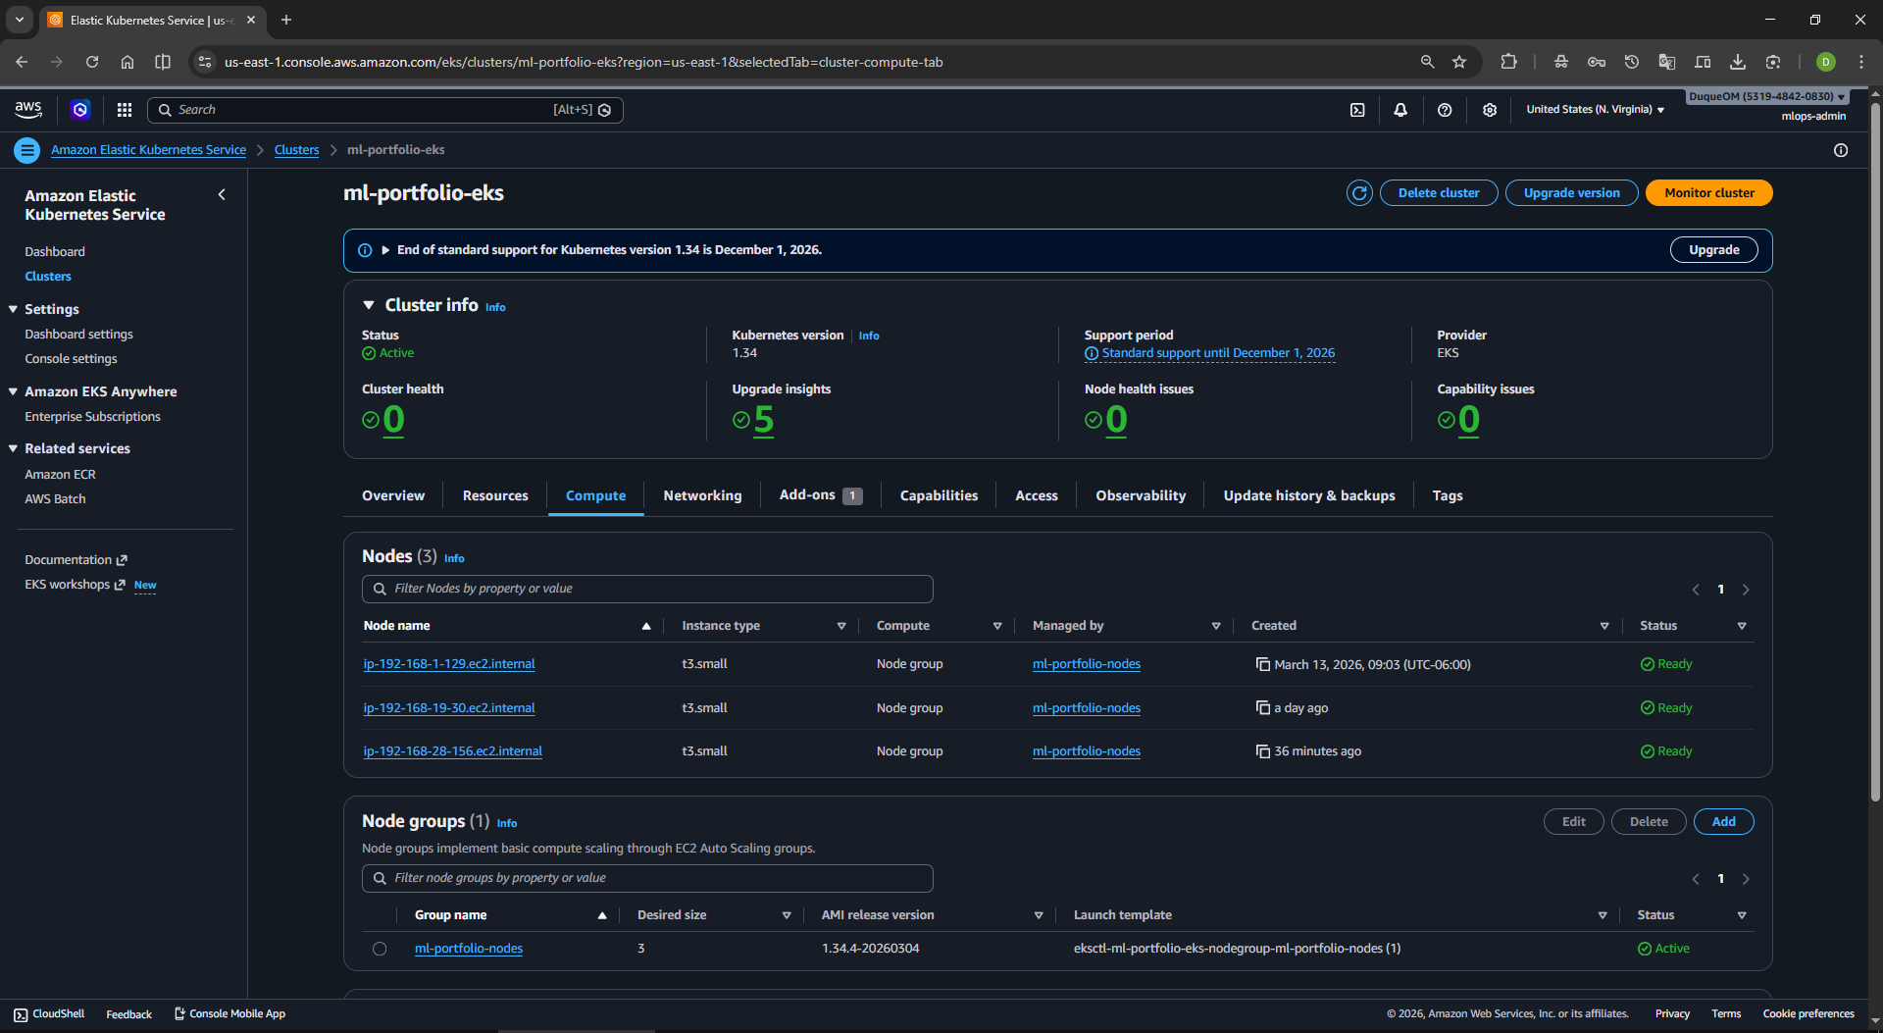Expand the end of standard support notice

[385, 250]
